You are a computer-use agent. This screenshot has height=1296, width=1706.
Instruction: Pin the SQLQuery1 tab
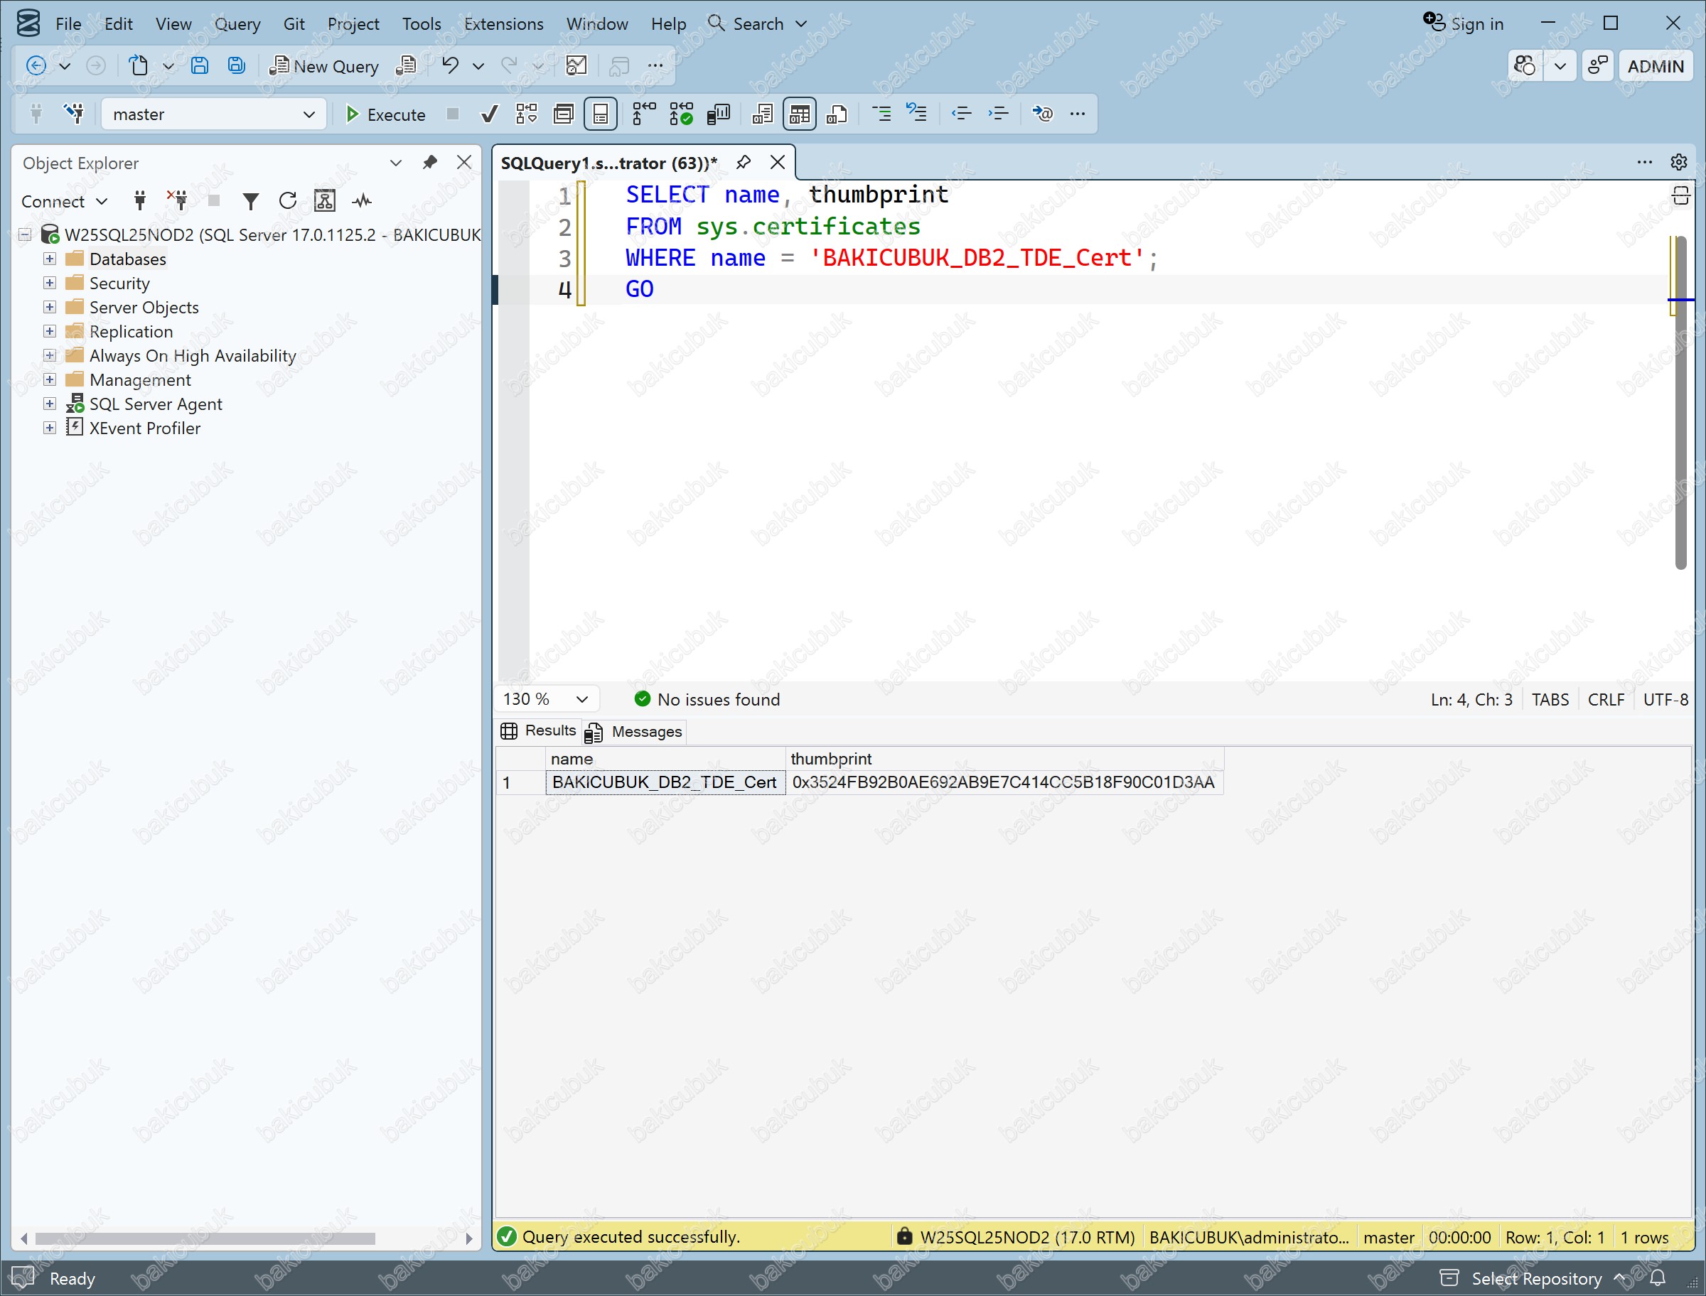coord(744,162)
